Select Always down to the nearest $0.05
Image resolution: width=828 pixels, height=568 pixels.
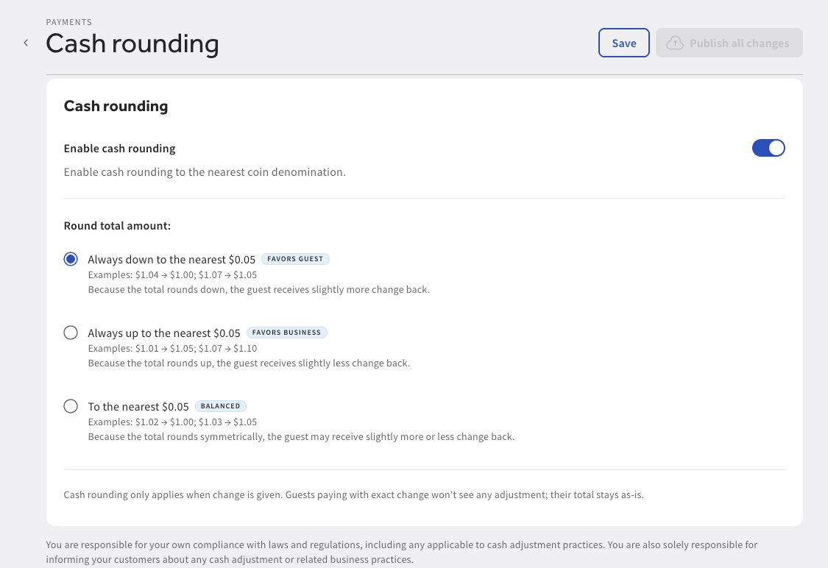[71, 259]
